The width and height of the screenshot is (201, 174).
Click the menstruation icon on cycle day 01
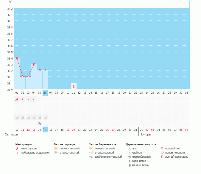point(17,100)
